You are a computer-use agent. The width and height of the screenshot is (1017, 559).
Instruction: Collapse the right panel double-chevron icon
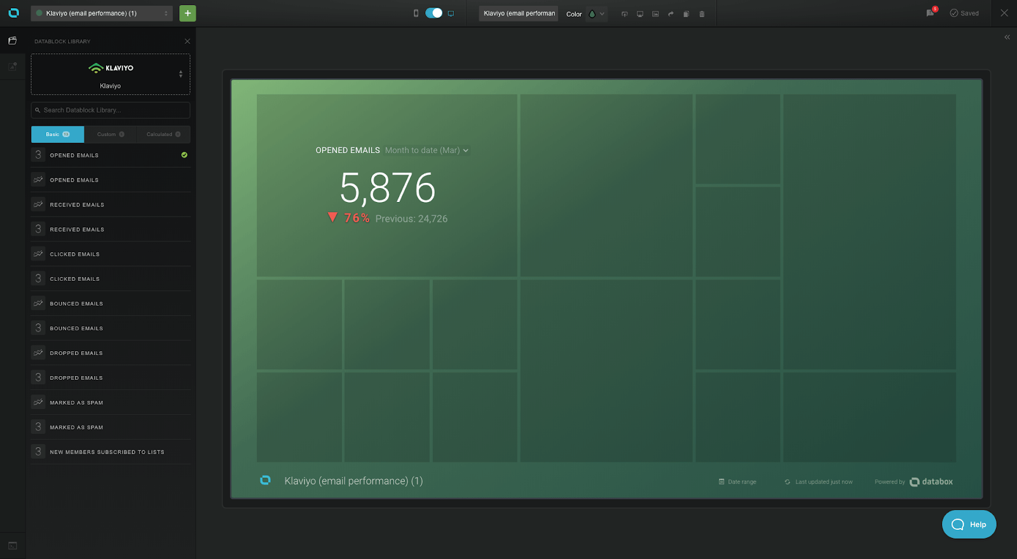click(1007, 37)
